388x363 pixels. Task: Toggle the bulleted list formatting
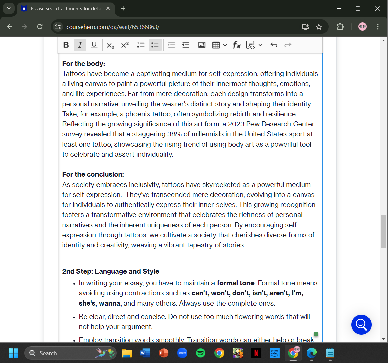click(155, 45)
